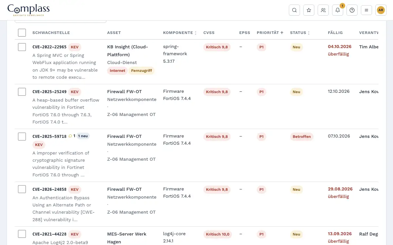
Task: Sort by the Komponente column arrows
Action: [196, 33]
